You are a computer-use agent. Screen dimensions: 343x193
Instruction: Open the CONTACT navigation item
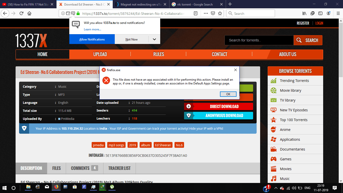tap(219, 54)
